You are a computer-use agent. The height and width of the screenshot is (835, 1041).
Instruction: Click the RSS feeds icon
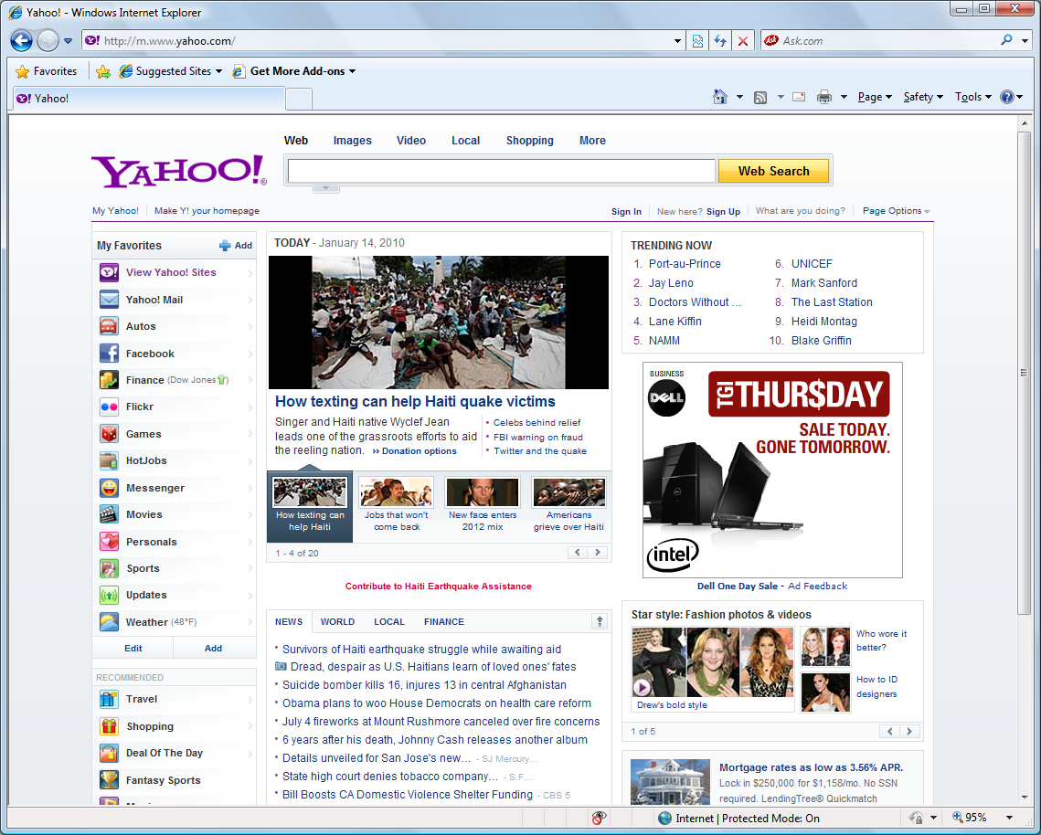point(760,97)
